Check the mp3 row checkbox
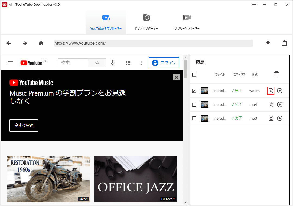293x206 pixels. click(x=194, y=118)
